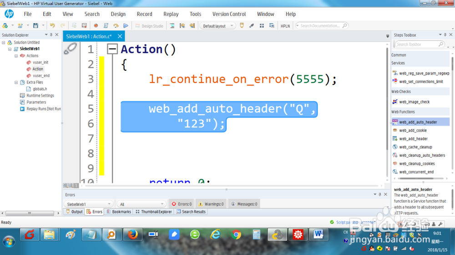Click the Compile script toolbar icon
The width and height of the screenshot is (455, 255).
(106, 25)
